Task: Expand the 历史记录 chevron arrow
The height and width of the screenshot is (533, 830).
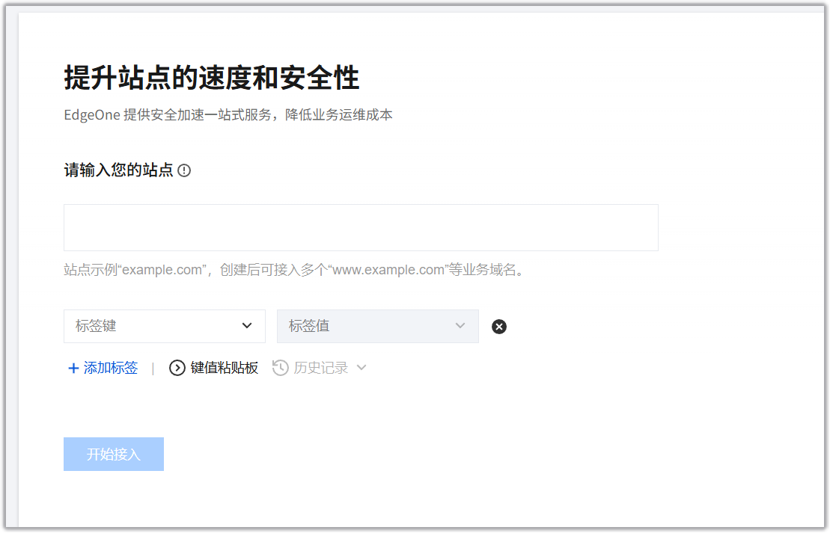Action: [361, 368]
